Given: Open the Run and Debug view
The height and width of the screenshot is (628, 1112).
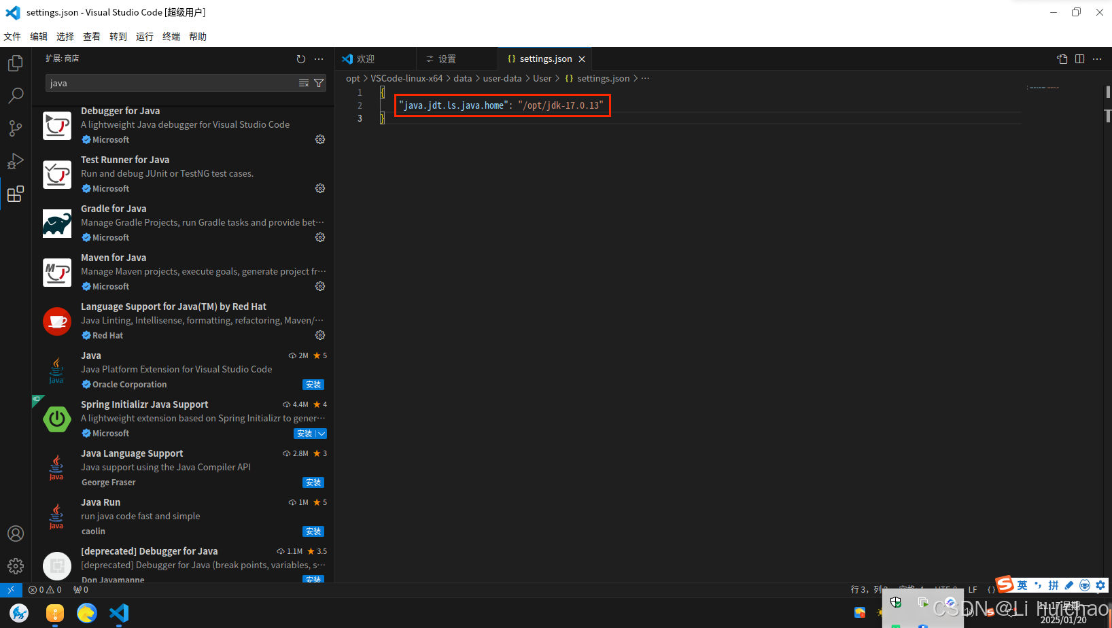Looking at the screenshot, I should pyautogui.click(x=15, y=161).
